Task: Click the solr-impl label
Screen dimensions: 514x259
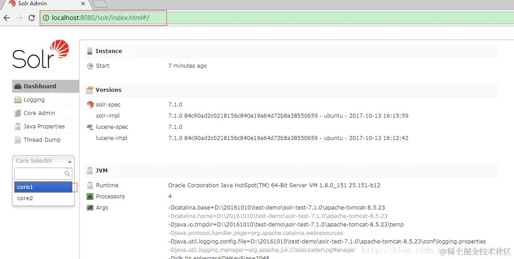Action: tap(108, 115)
